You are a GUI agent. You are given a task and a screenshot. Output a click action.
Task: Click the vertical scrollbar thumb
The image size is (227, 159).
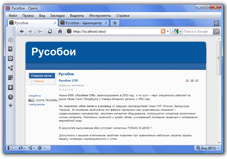(x=219, y=58)
